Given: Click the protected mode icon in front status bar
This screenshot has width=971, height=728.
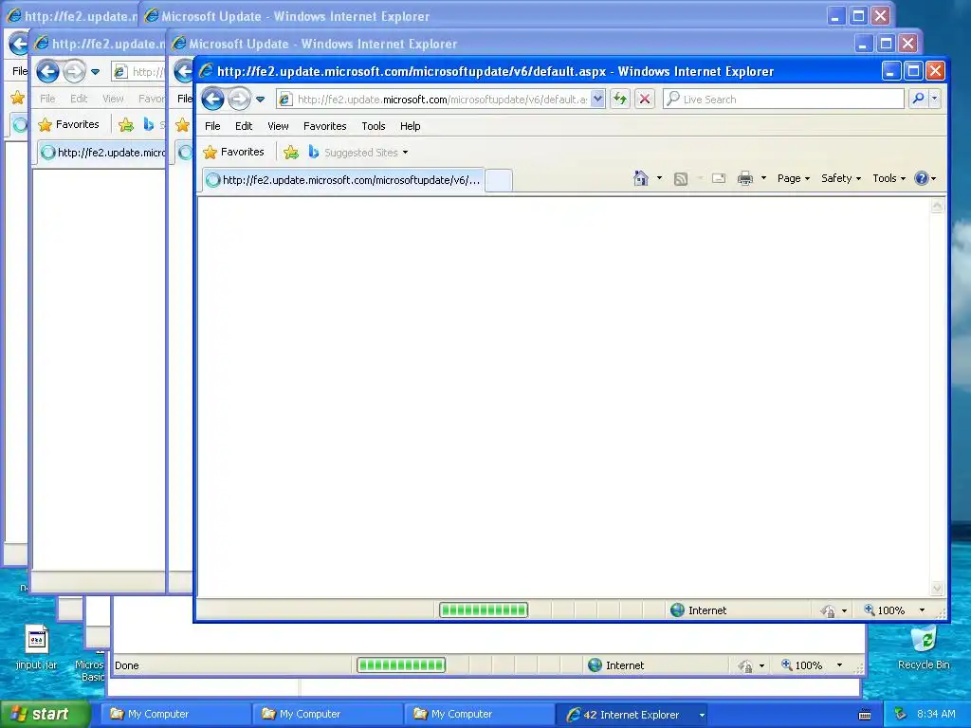Looking at the screenshot, I should tap(828, 611).
